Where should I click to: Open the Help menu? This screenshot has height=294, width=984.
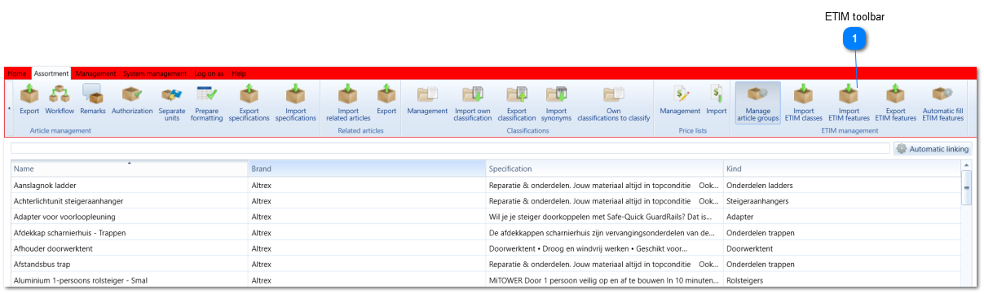click(239, 73)
